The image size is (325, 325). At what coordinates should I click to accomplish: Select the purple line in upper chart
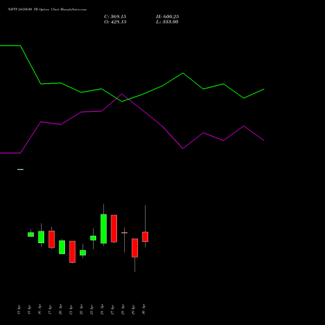132,123
